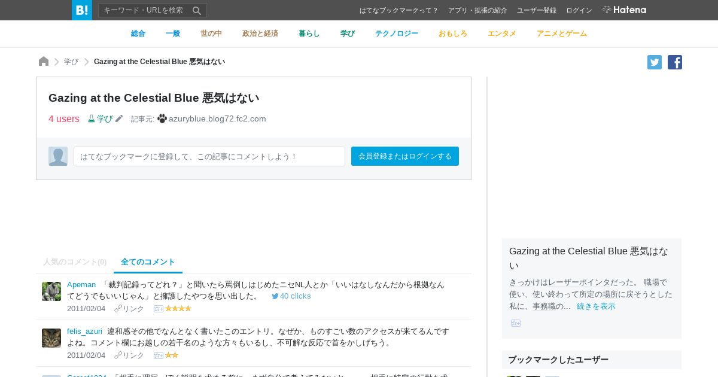Screen dimensions: 718x377
Task: Click star add icon in sidebar summary
Action: [516, 323]
